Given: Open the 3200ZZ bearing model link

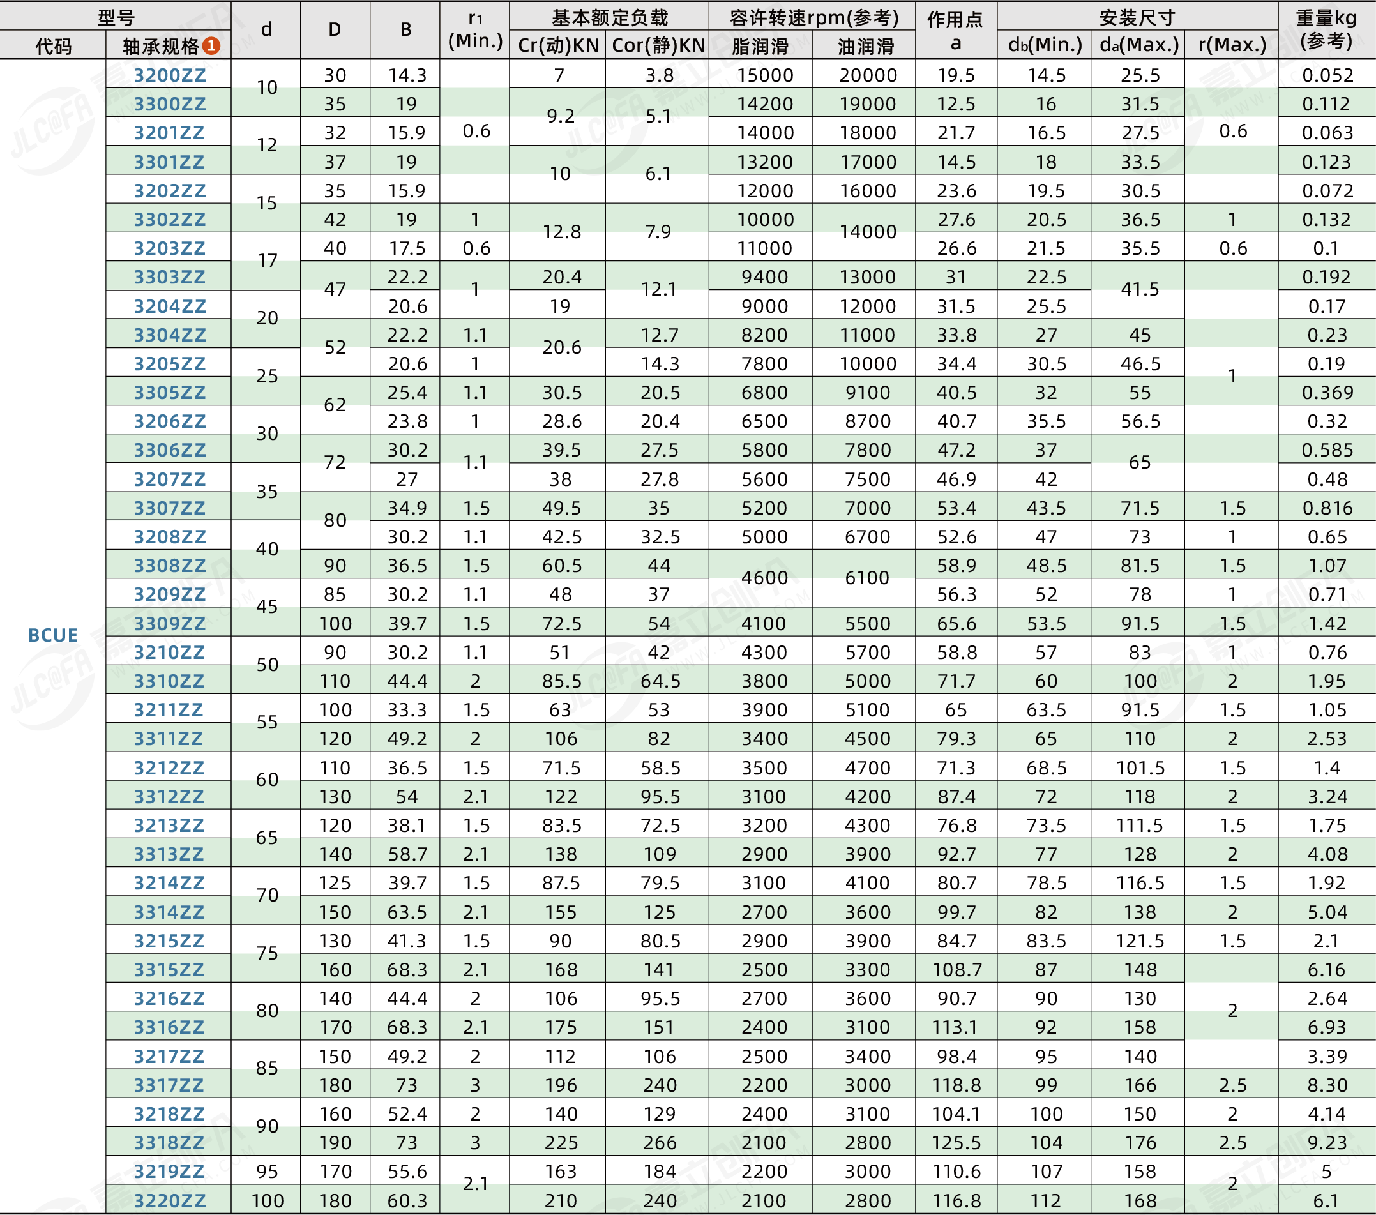Looking at the screenshot, I should pos(169,75).
